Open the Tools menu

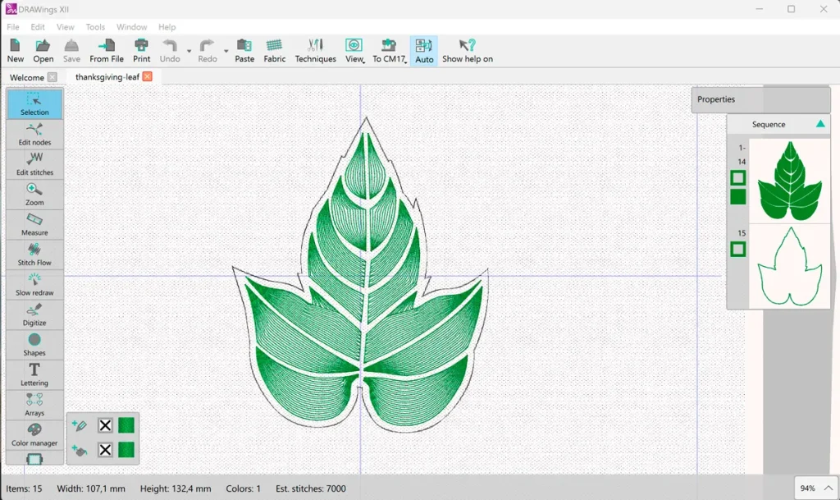coord(95,27)
